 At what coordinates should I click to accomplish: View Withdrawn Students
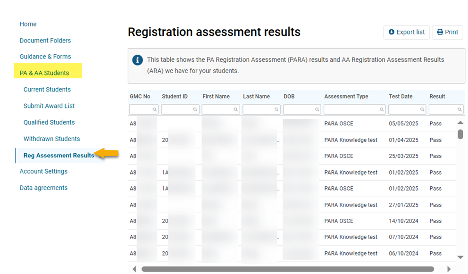click(51, 139)
